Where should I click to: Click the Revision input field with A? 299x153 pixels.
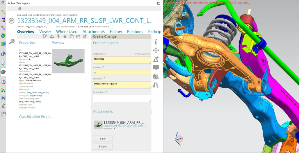click(x=122, y=72)
